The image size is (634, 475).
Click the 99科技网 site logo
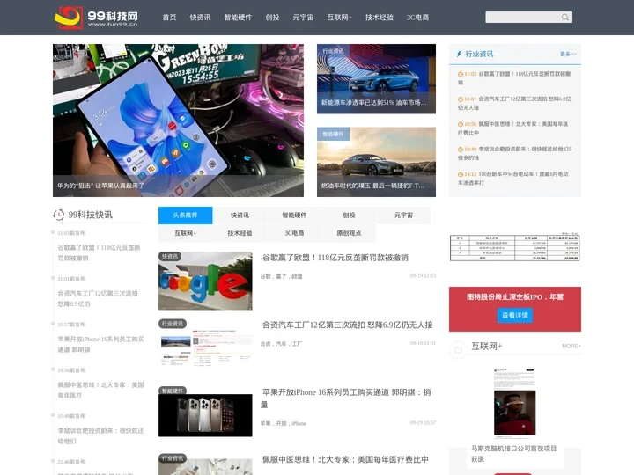(96, 18)
